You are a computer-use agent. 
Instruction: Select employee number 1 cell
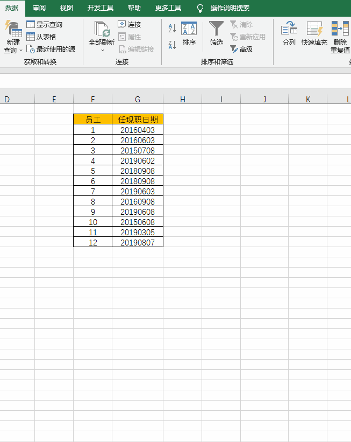pos(92,130)
